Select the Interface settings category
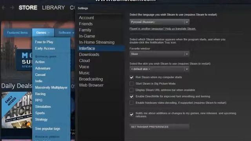Screen dimensions: 251x141 click(x=101, y=48)
